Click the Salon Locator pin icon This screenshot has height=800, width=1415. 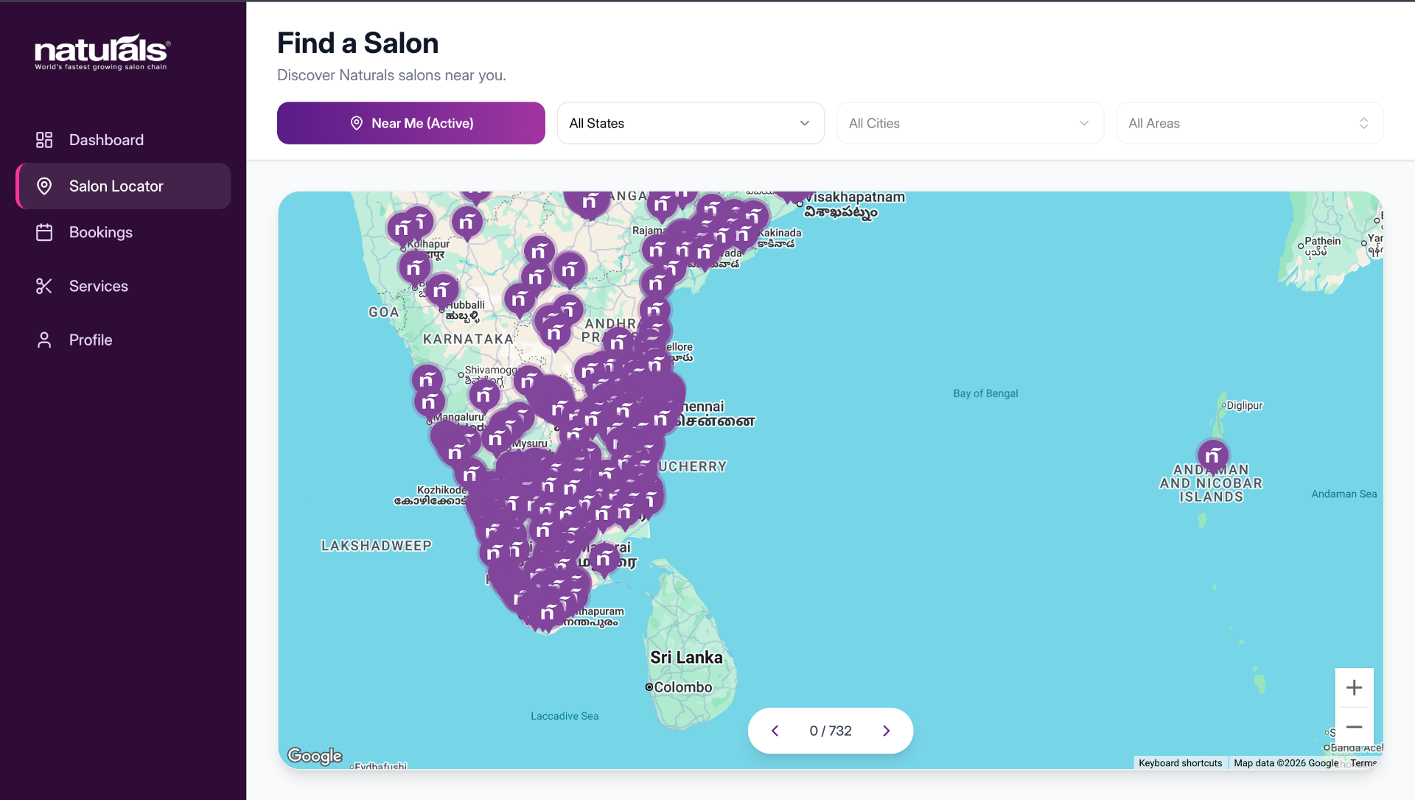click(x=44, y=186)
